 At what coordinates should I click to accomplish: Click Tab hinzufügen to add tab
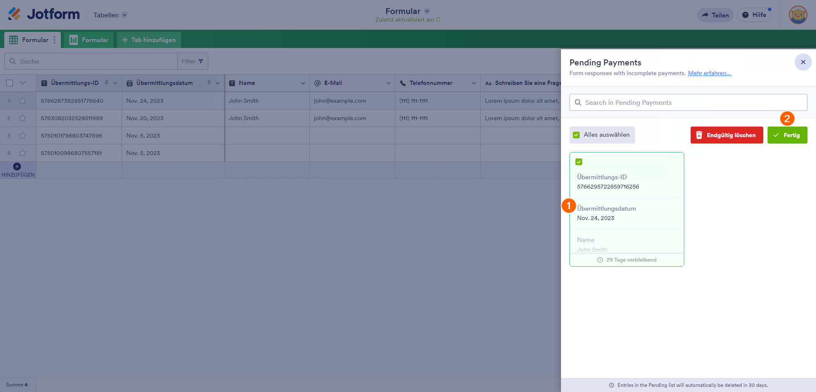pyautogui.click(x=149, y=40)
